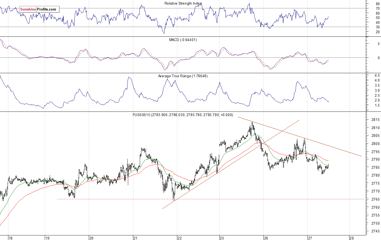Click RSI scale value 20
Viewport: 381px width, 240px height.
pyautogui.click(x=378, y=32)
